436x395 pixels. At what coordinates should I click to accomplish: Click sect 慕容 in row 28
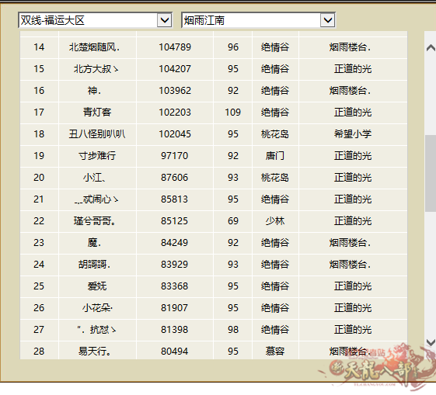point(275,352)
